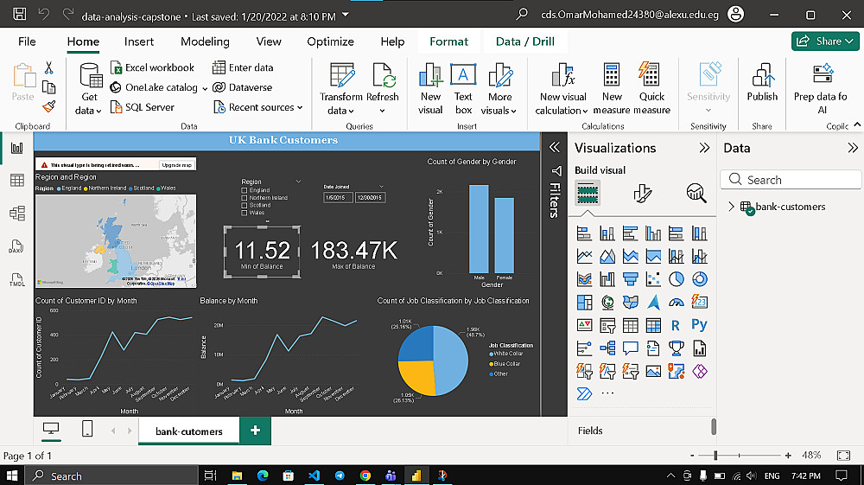Adjust the zoom slider handle
The height and width of the screenshot is (485, 864).
point(715,456)
